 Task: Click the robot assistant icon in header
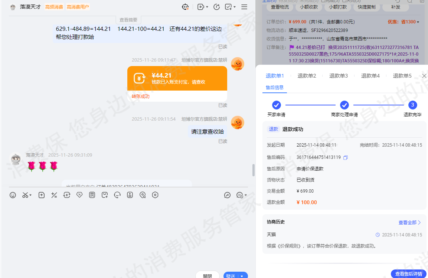(185, 7)
